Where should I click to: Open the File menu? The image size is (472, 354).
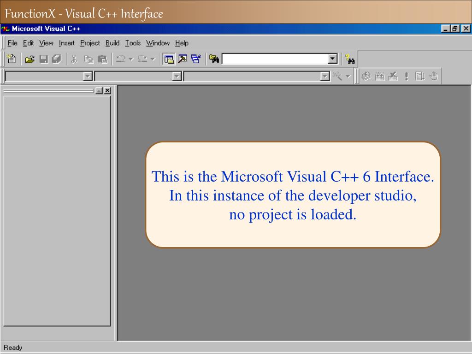coord(12,43)
